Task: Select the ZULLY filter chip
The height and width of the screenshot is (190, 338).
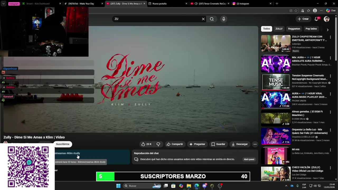Action: click(279, 29)
